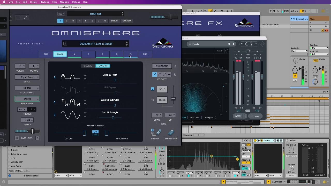The width and height of the screenshot is (331, 186).
Task: Open the EQ Eight Stereo mode dropdown
Action: click(246, 151)
